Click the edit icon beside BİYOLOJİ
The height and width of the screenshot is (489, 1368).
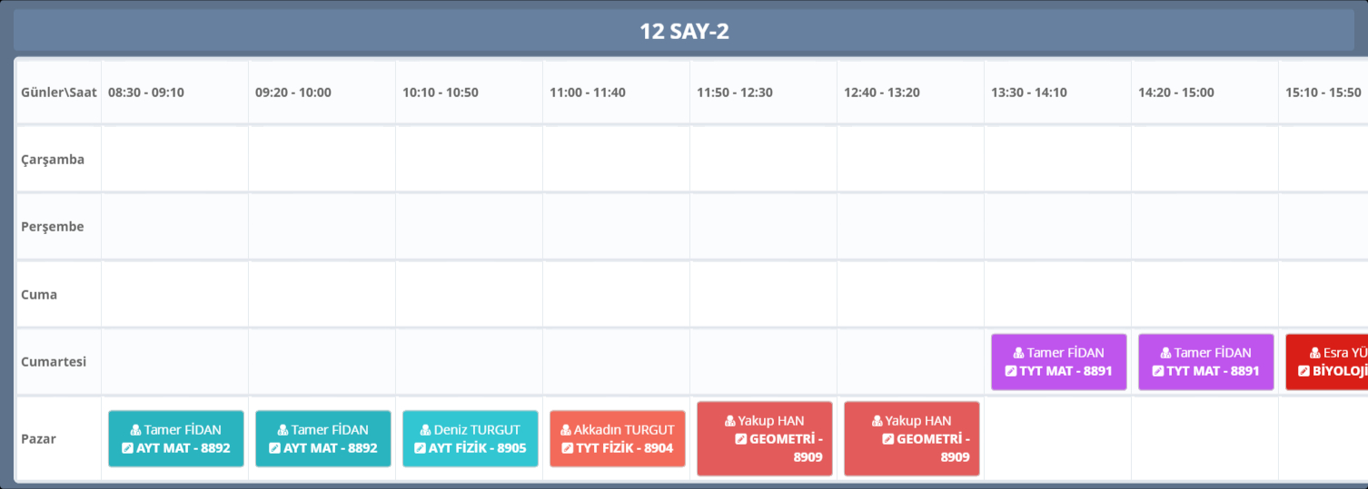pyautogui.click(x=1304, y=371)
